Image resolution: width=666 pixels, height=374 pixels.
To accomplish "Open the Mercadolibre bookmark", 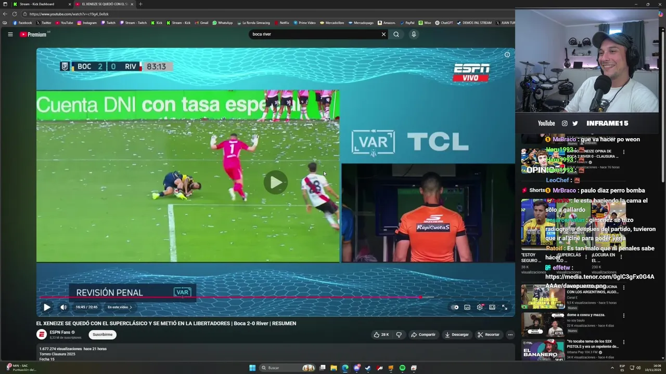I will [x=332, y=23].
